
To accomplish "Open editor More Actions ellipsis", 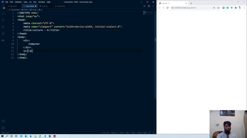I will 153,6.
